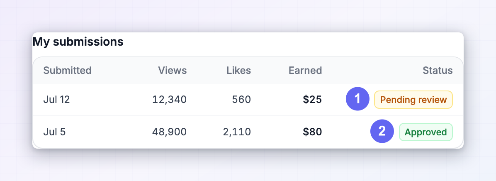Click the 560 likes value
The width and height of the screenshot is (496, 181).
241,100
